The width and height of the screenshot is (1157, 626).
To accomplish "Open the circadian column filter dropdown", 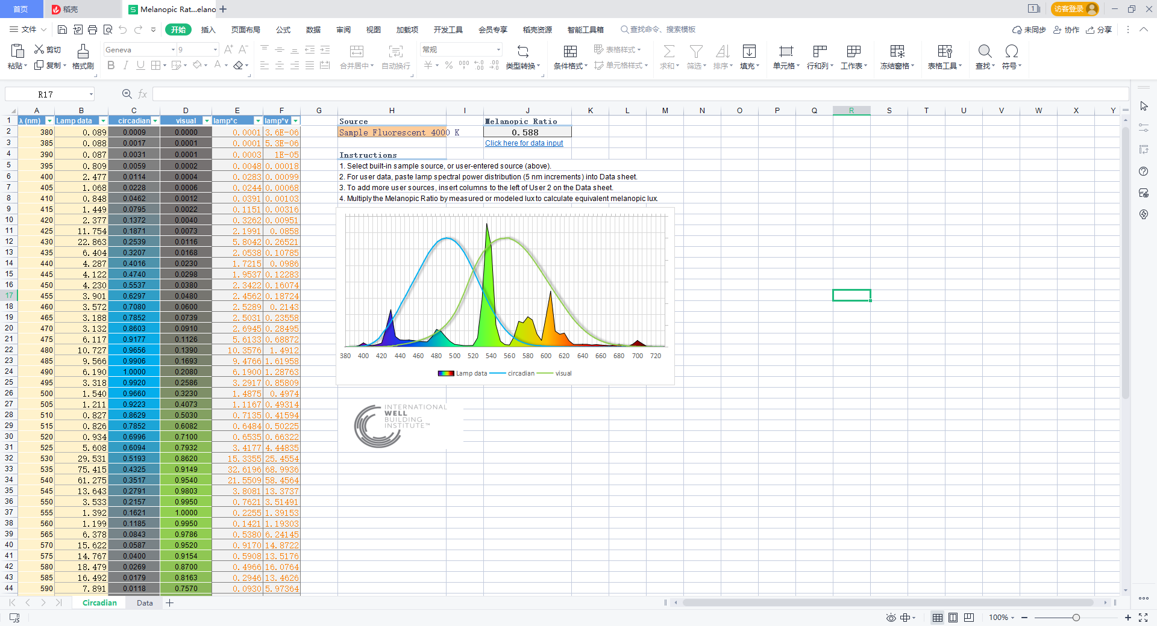I will [x=155, y=121].
